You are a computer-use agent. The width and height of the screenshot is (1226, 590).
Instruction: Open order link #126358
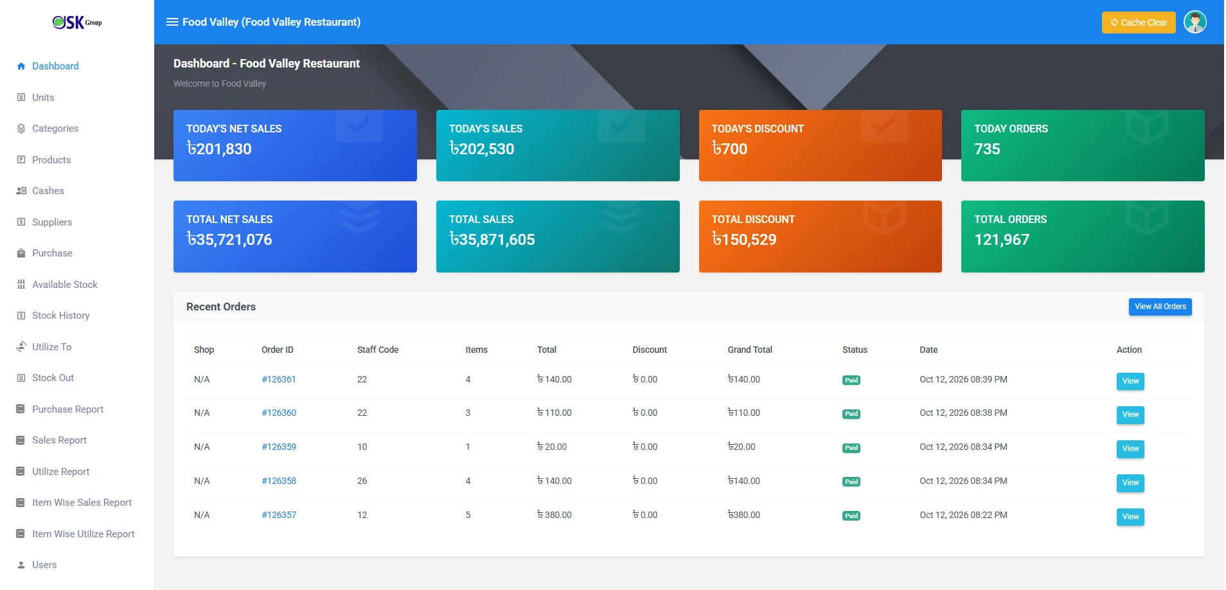(279, 481)
